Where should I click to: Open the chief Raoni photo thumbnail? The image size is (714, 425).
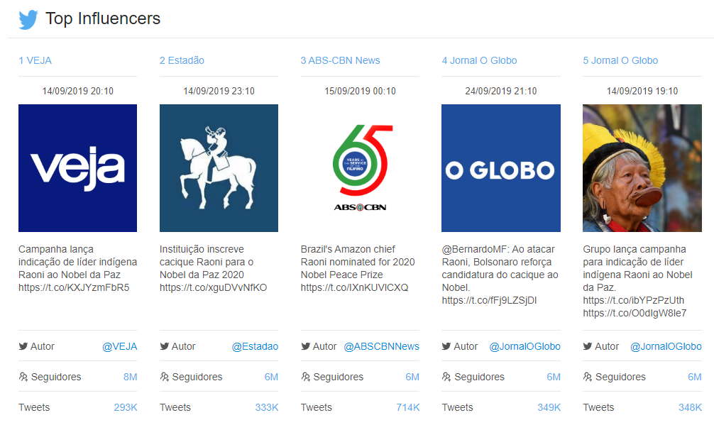(x=642, y=168)
